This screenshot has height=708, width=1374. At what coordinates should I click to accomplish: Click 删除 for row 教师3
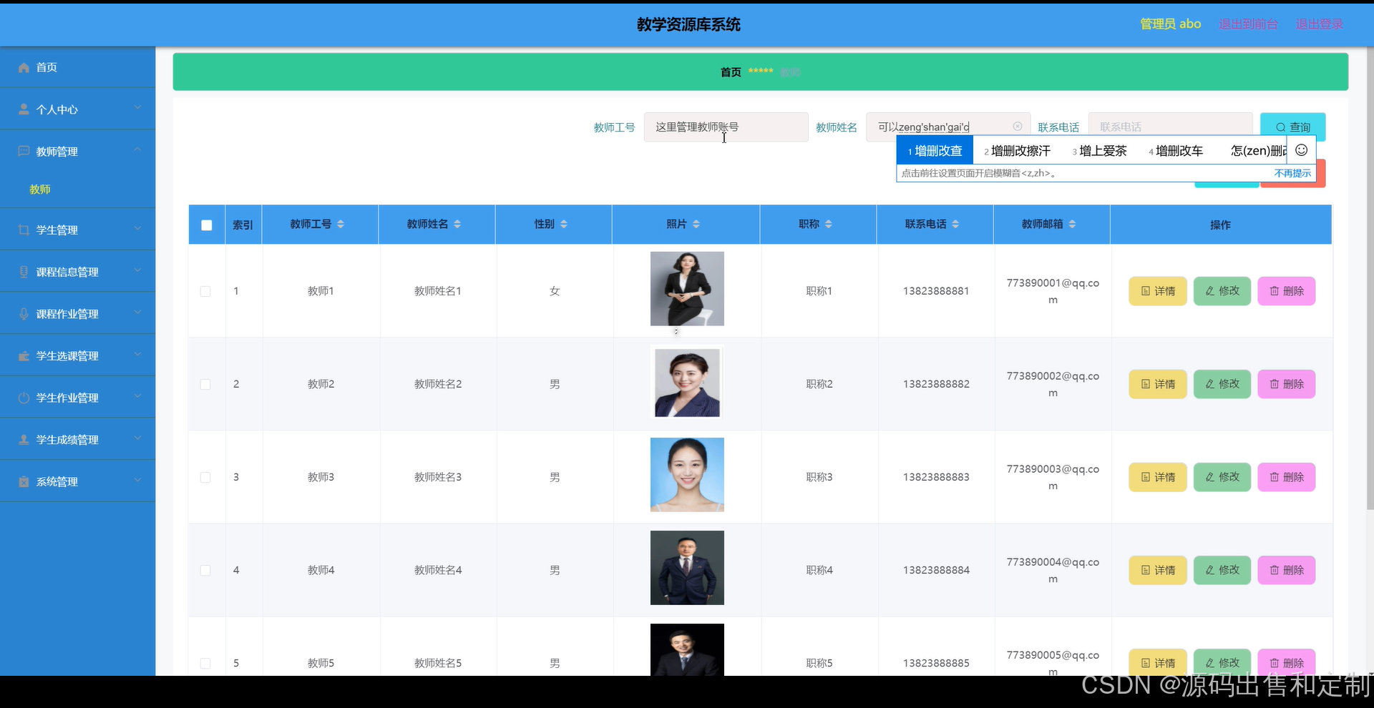pyautogui.click(x=1286, y=477)
